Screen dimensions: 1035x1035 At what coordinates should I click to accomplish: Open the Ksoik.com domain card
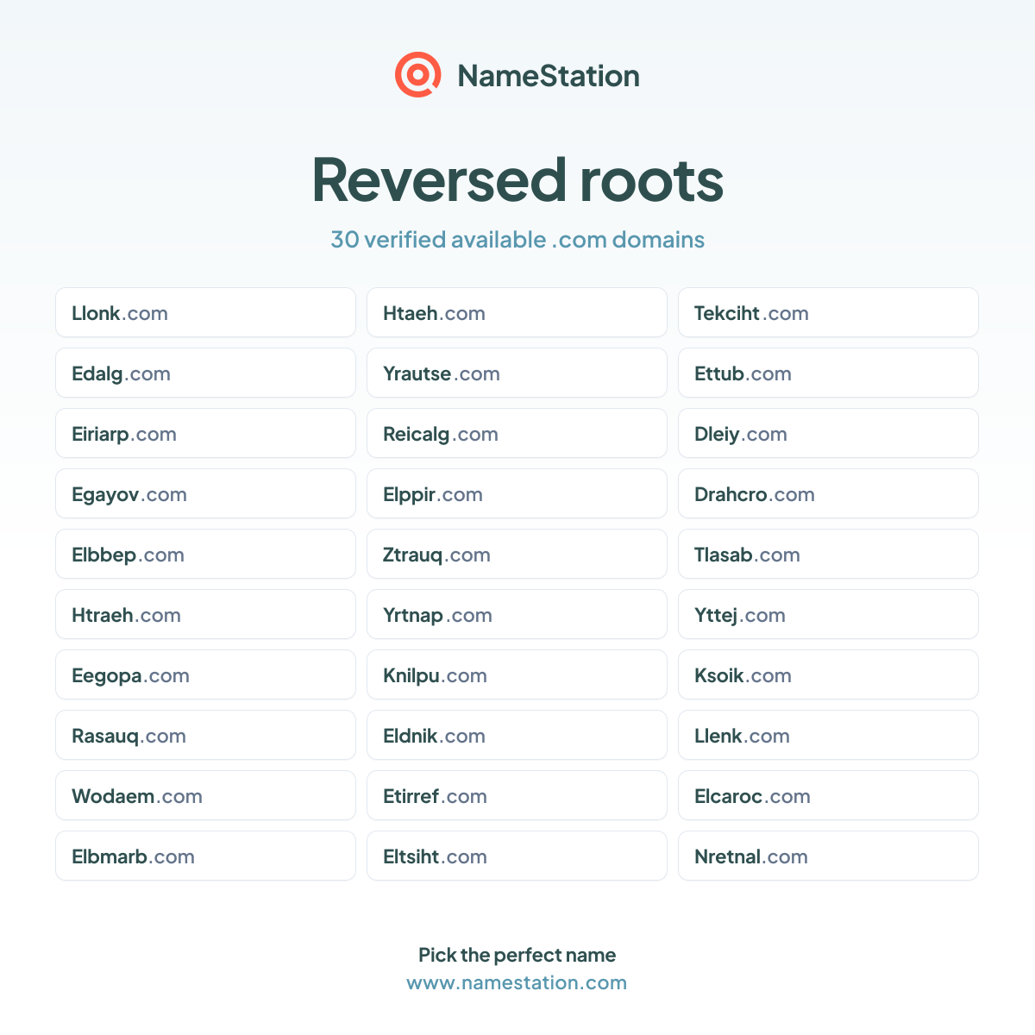click(828, 674)
